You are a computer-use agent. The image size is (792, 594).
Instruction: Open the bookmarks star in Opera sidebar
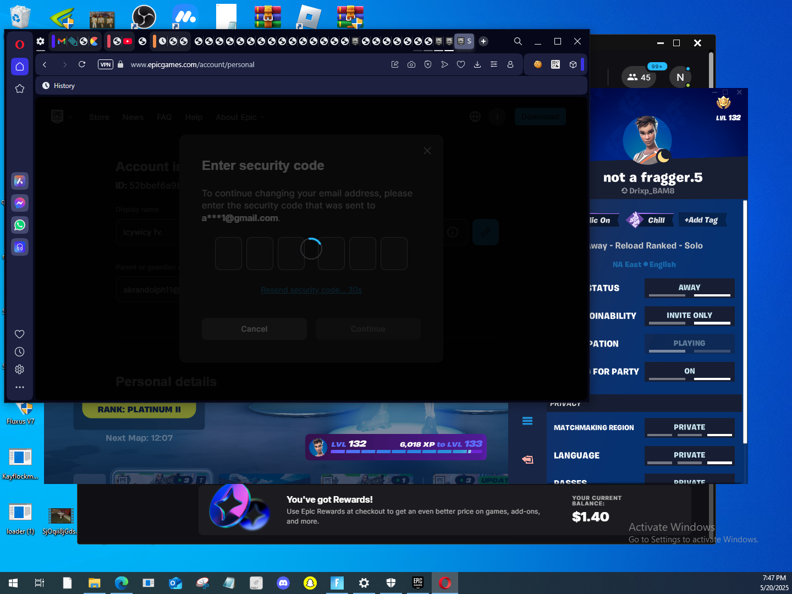point(20,89)
